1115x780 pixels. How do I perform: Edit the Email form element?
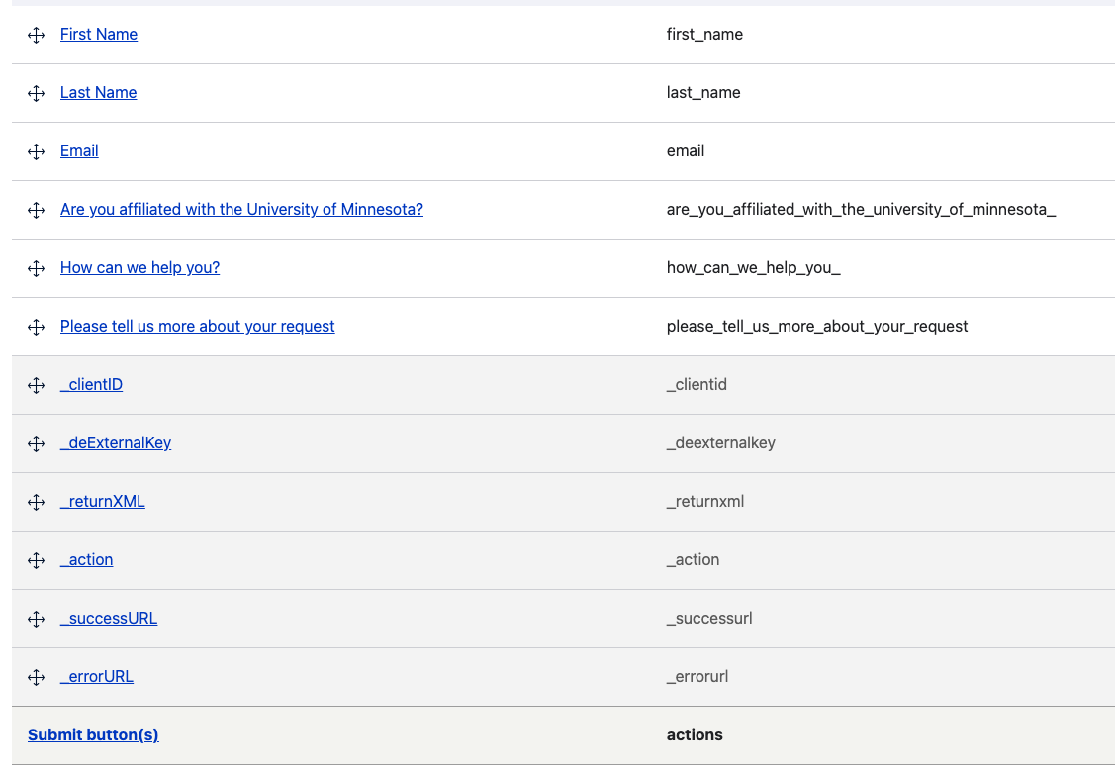pyautogui.click(x=79, y=151)
